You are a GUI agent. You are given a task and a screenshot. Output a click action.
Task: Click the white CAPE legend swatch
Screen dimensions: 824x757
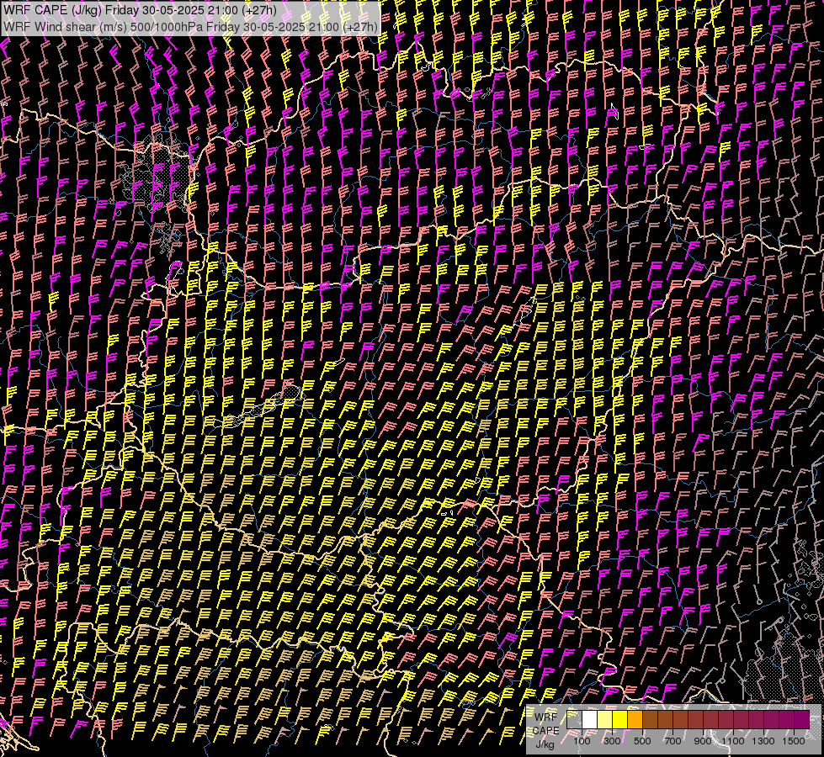coord(590,719)
